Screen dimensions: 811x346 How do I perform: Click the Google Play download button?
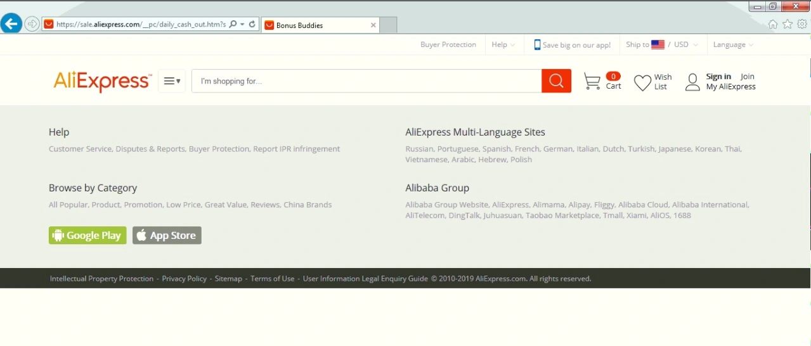tap(88, 235)
